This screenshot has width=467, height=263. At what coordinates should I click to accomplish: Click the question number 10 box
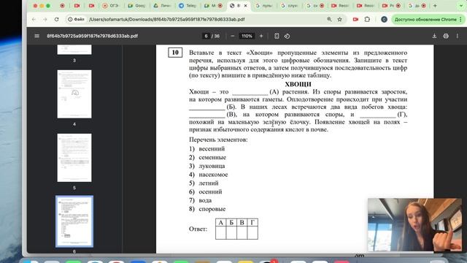coord(175,53)
